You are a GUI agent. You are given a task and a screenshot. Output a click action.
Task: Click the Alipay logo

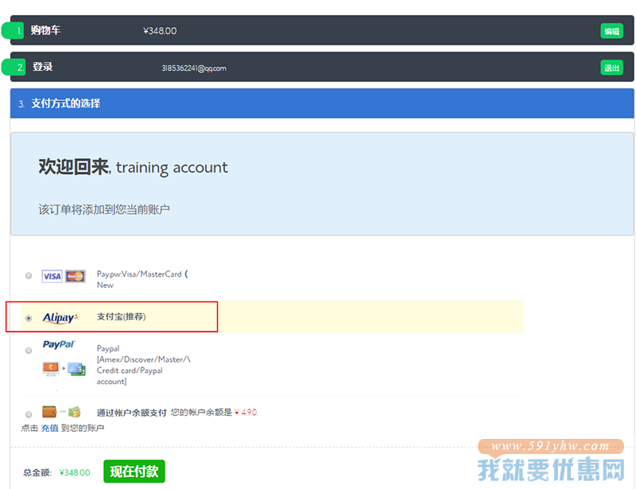(60, 317)
